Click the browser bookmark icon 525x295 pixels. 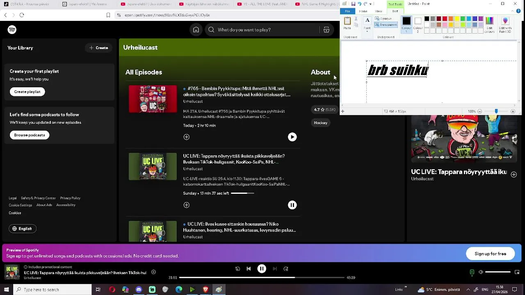(108, 15)
